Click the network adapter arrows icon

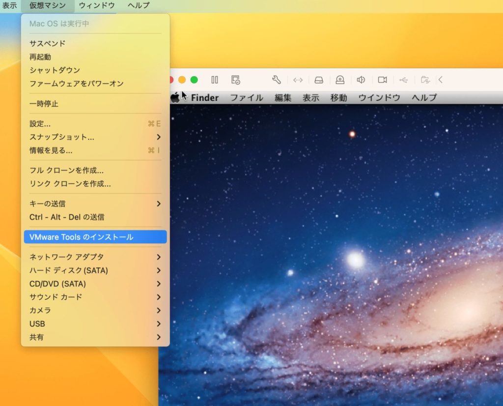[x=298, y=80]
